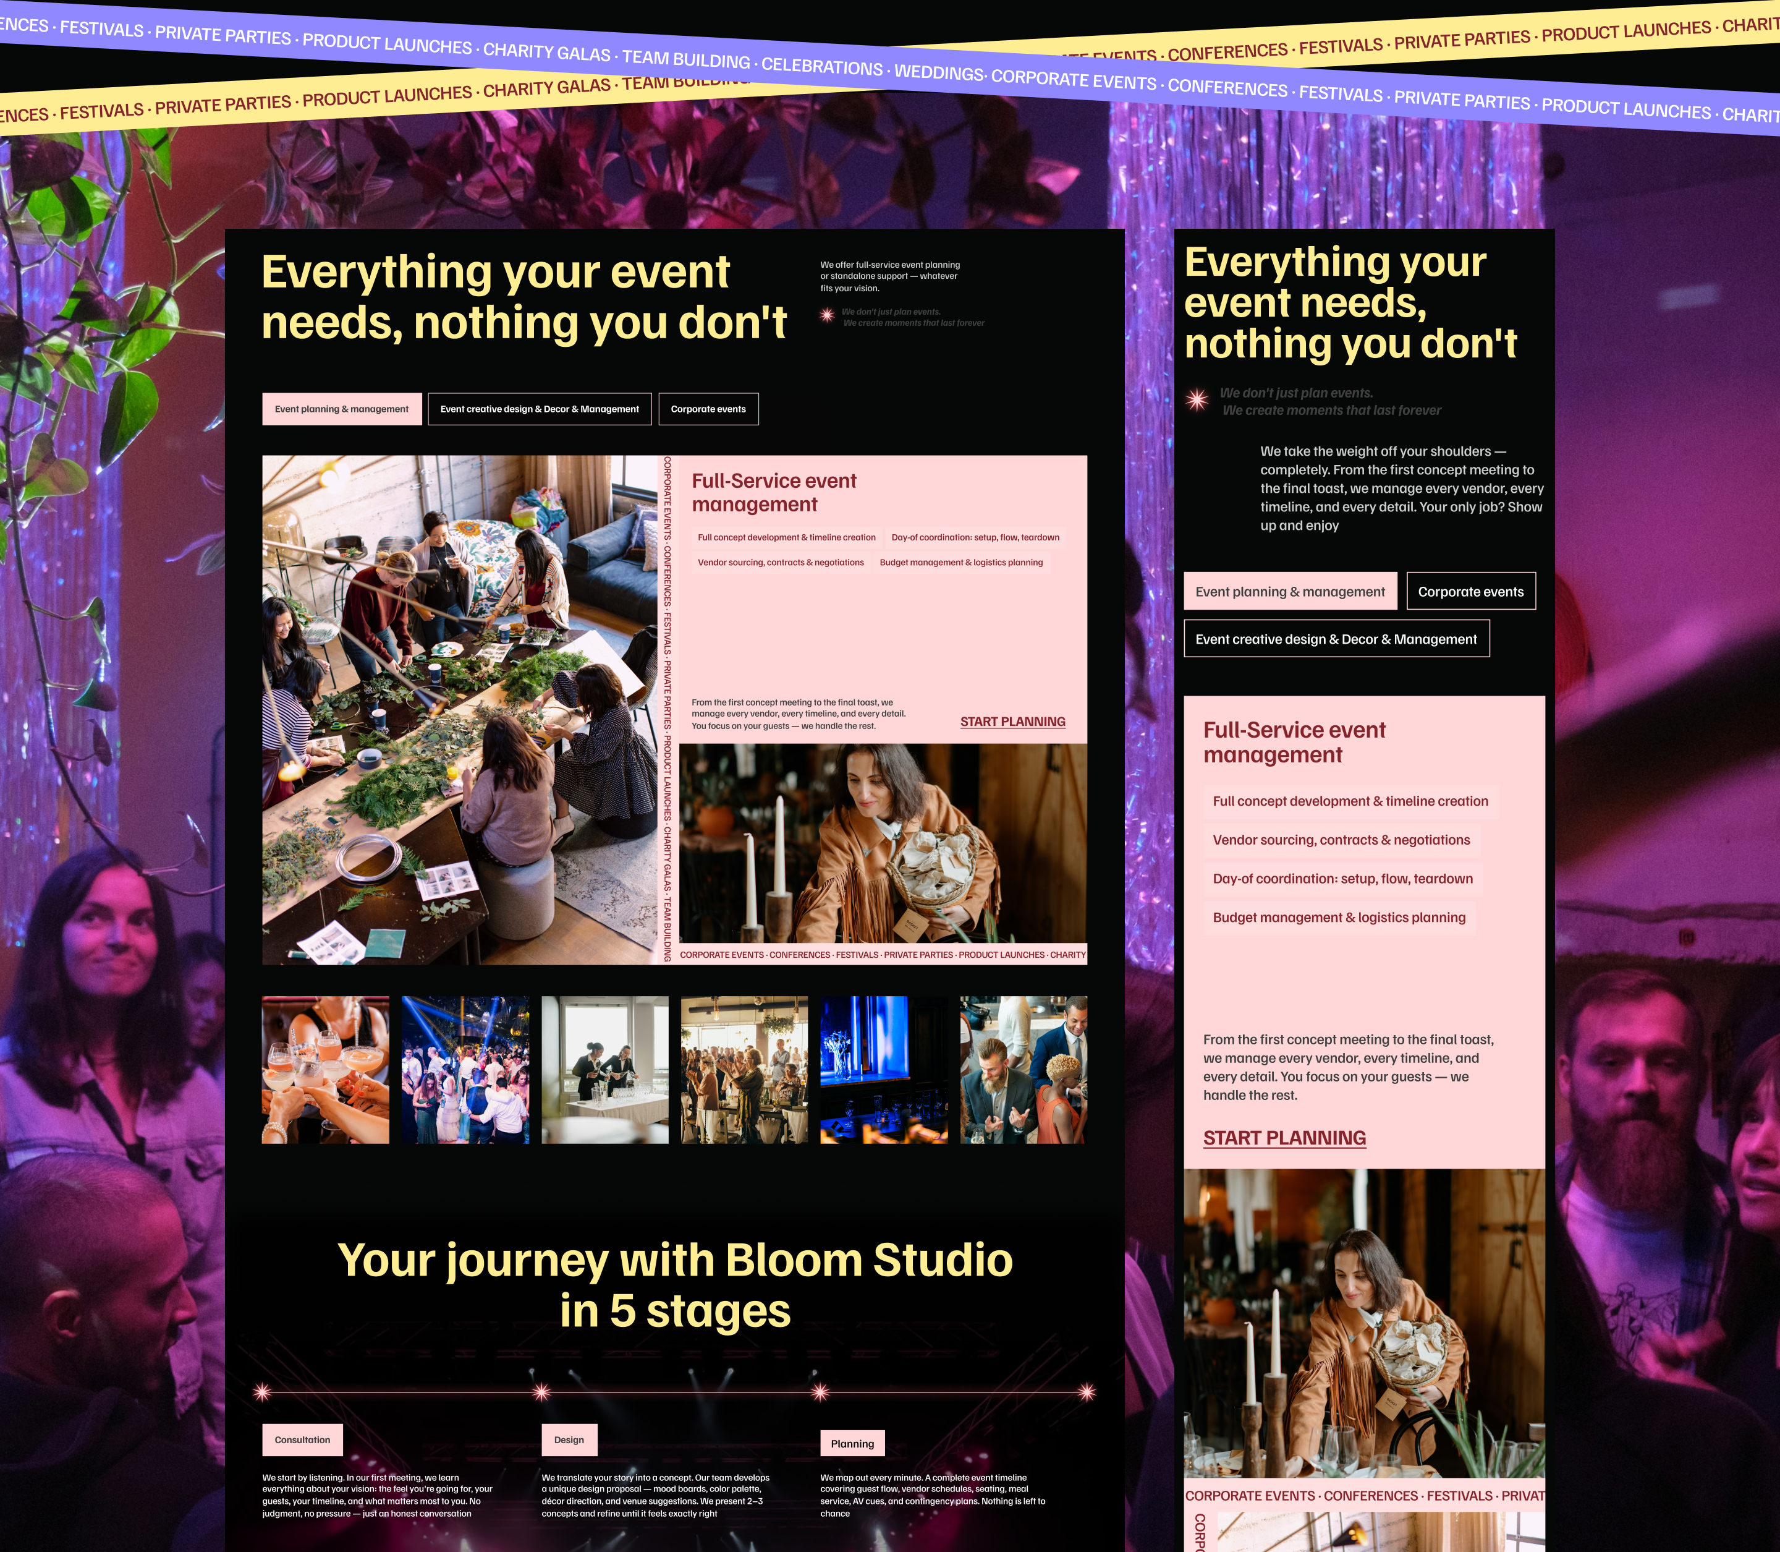Click the 'Consultation' stage label

(303, 1440)
